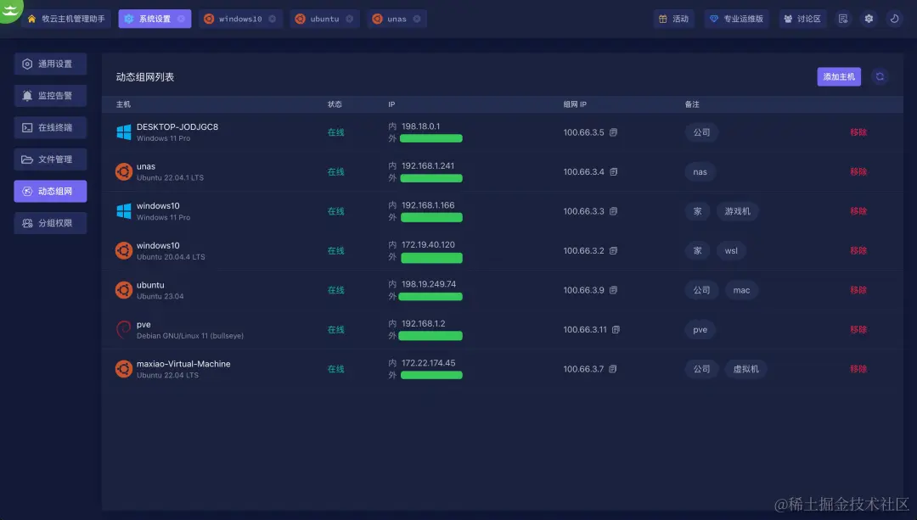917x520 pixels.
Task: Open 在线终端 in sidebar
Action: pos(50,127)
